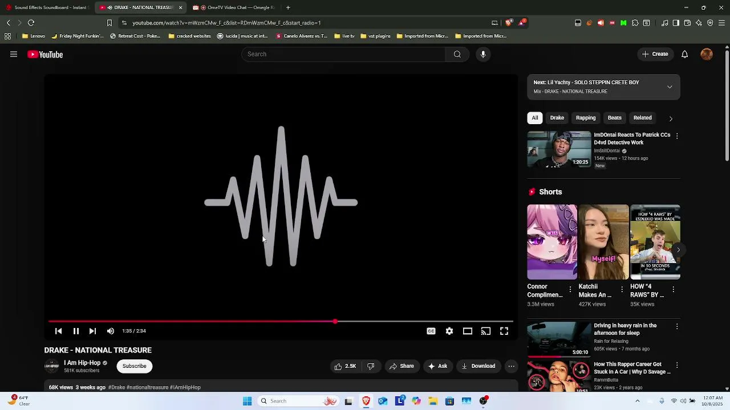
Task: Mute the video volume speaker icon
Action: pyautogui.click(x=111, y=331)
